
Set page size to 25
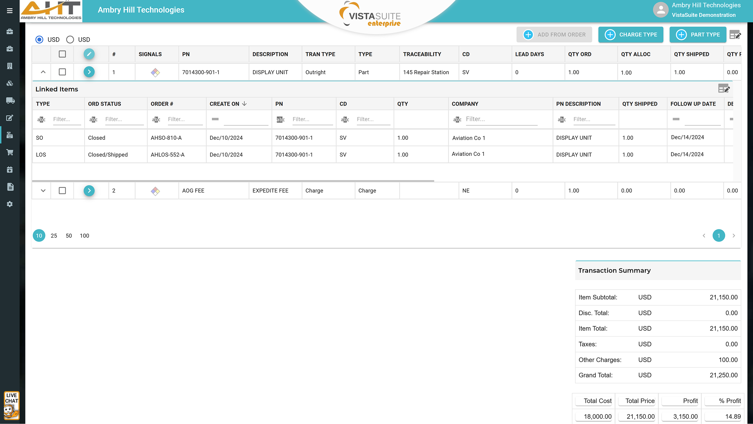pos(54,236)
